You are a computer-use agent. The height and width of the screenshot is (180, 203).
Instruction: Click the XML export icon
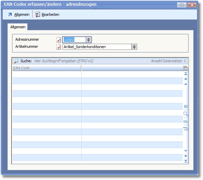[186, 121]
